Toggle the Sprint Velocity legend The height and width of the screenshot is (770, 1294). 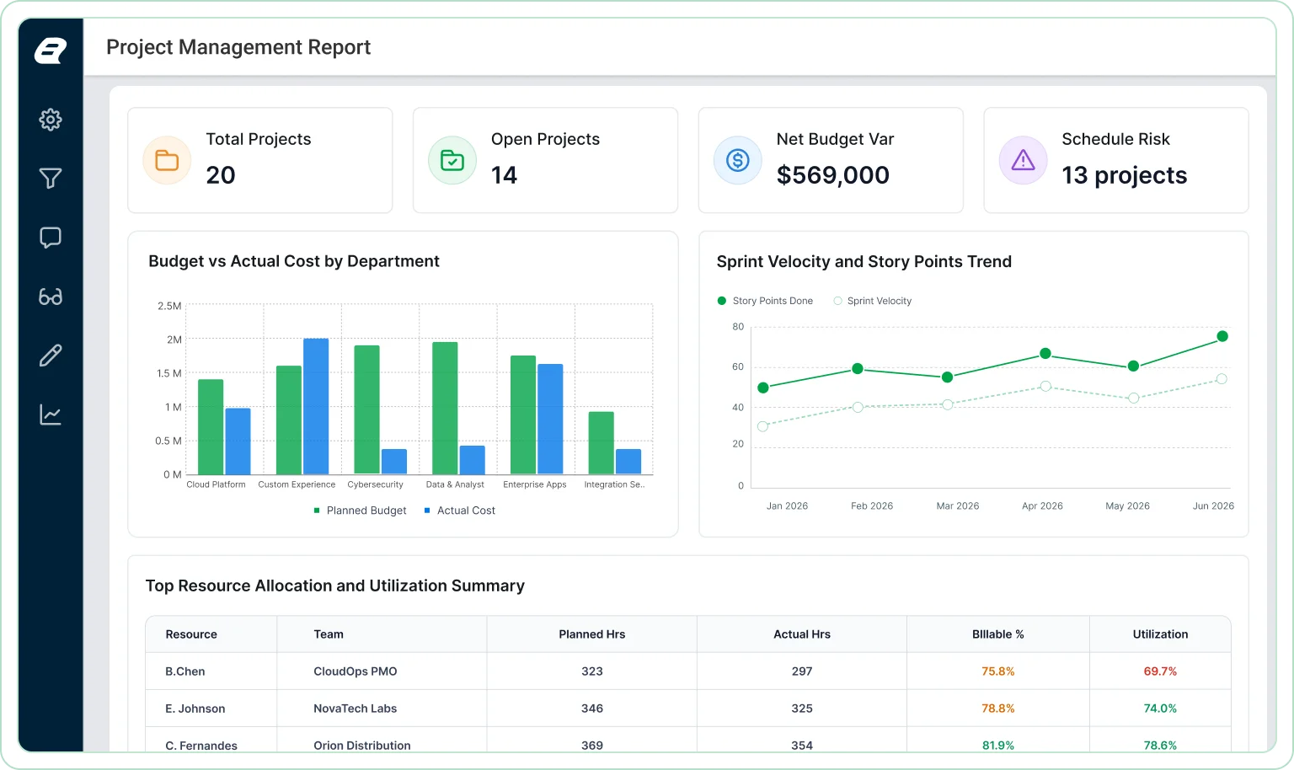click(872, 301)
